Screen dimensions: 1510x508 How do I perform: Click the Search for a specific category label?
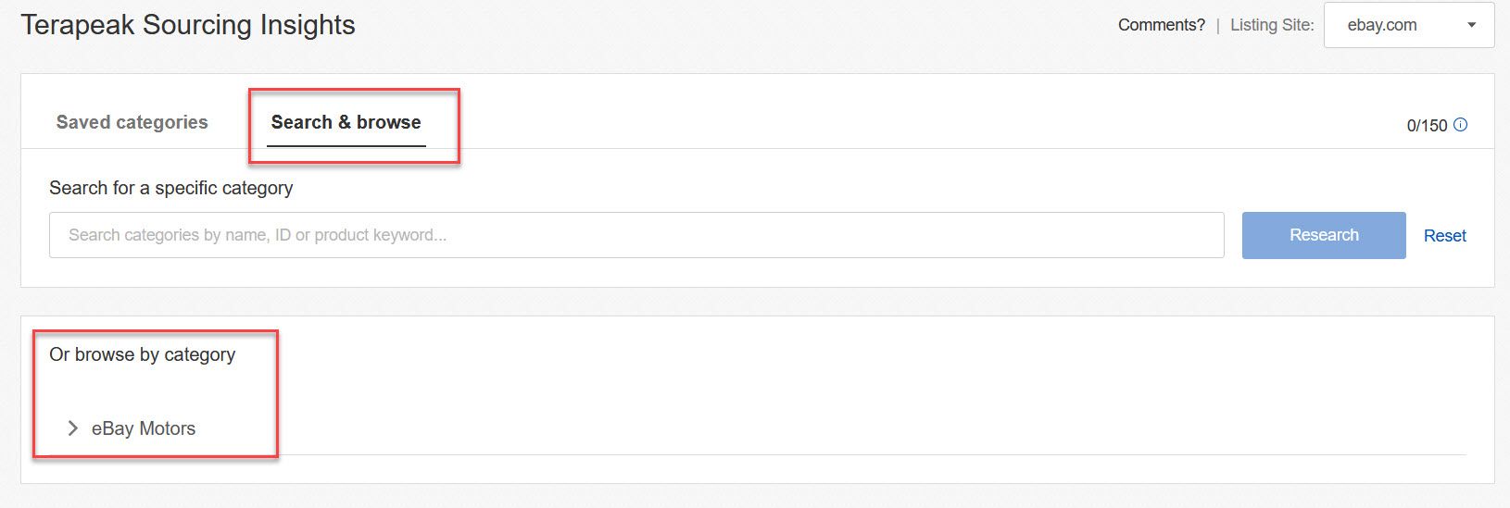click(x=170, y=188)
